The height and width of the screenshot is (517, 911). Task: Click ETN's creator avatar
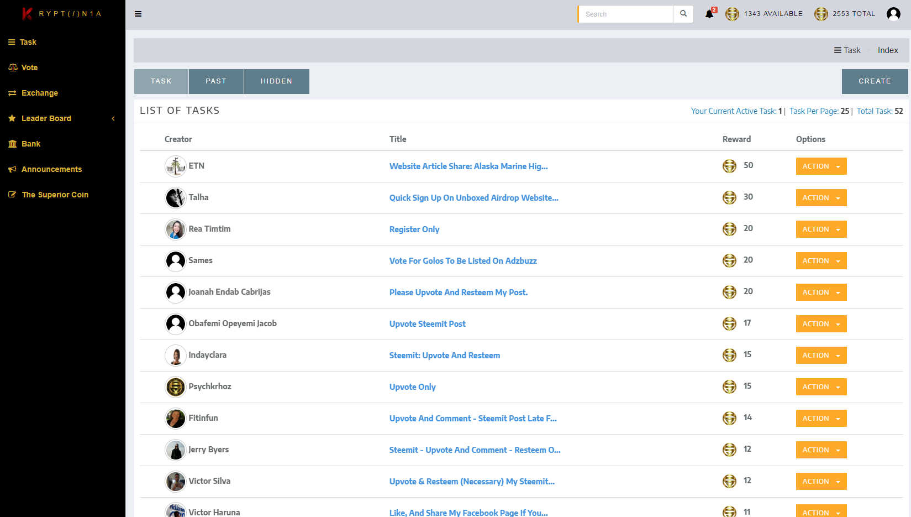176,166
